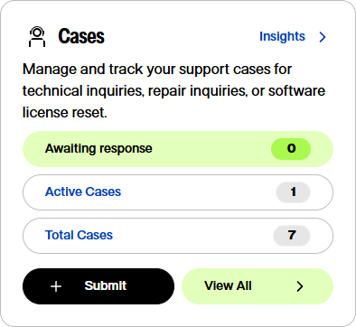Image resolution: width=356 pixels, height=327 pixels.
Task: Click the Total Cases count badge showing 7
Action: 292,236
